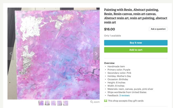Click the $16.00 price
173x108 pixels.
point(110,29)
